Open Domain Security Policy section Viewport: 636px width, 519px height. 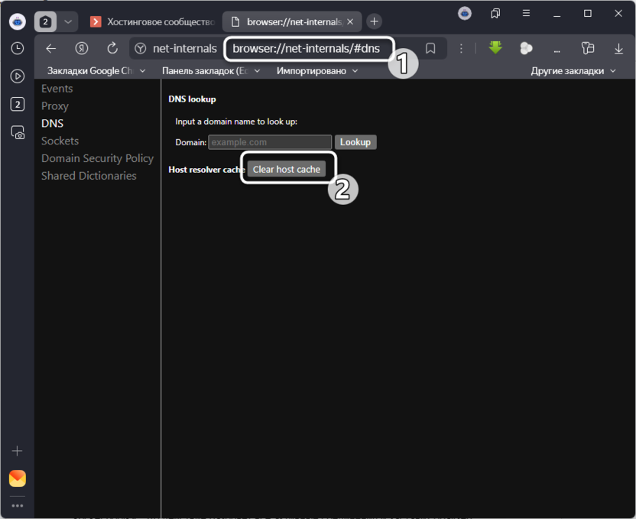pos(97,158)
